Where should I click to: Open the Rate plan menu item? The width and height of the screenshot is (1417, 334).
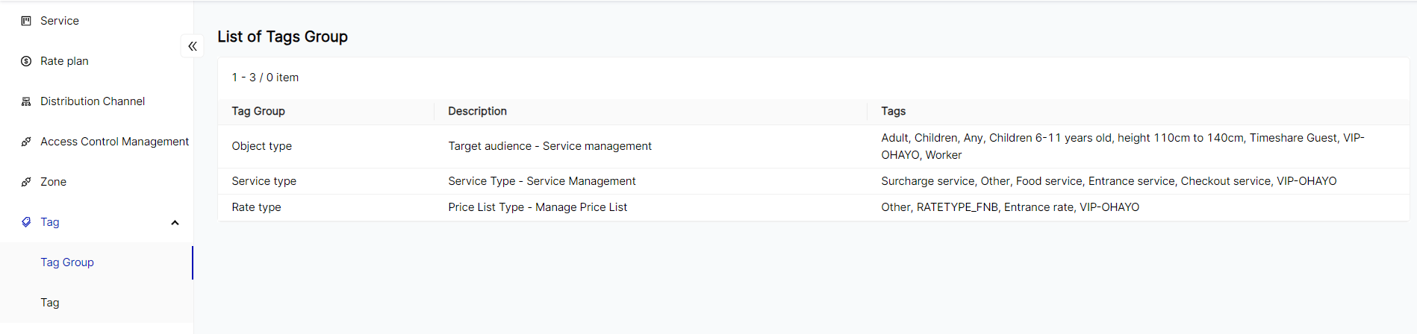point(64,61)
